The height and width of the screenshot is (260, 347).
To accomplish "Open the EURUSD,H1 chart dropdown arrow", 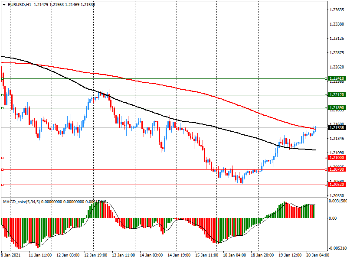I will click(x=4, y=4).
